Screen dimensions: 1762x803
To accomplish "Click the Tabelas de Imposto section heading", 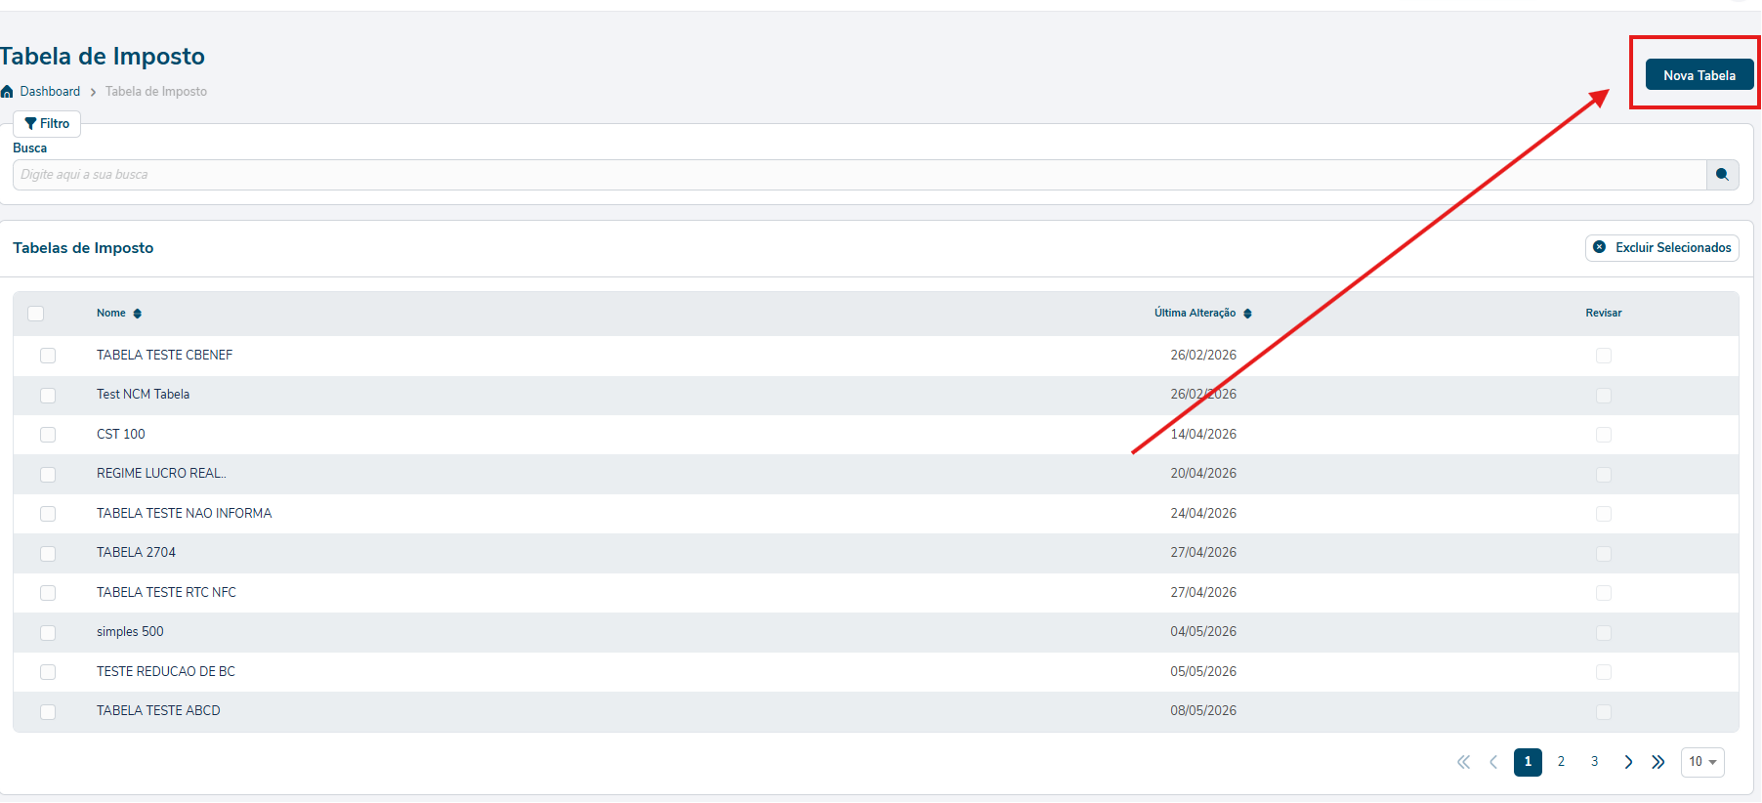I will pyautogui.click(x=83, y=248).
